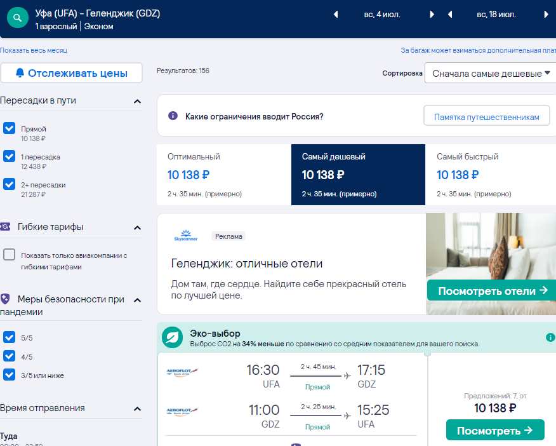
Task: Click the info icon beside Russia restrictions question
Action: click(x=173, y=116)
